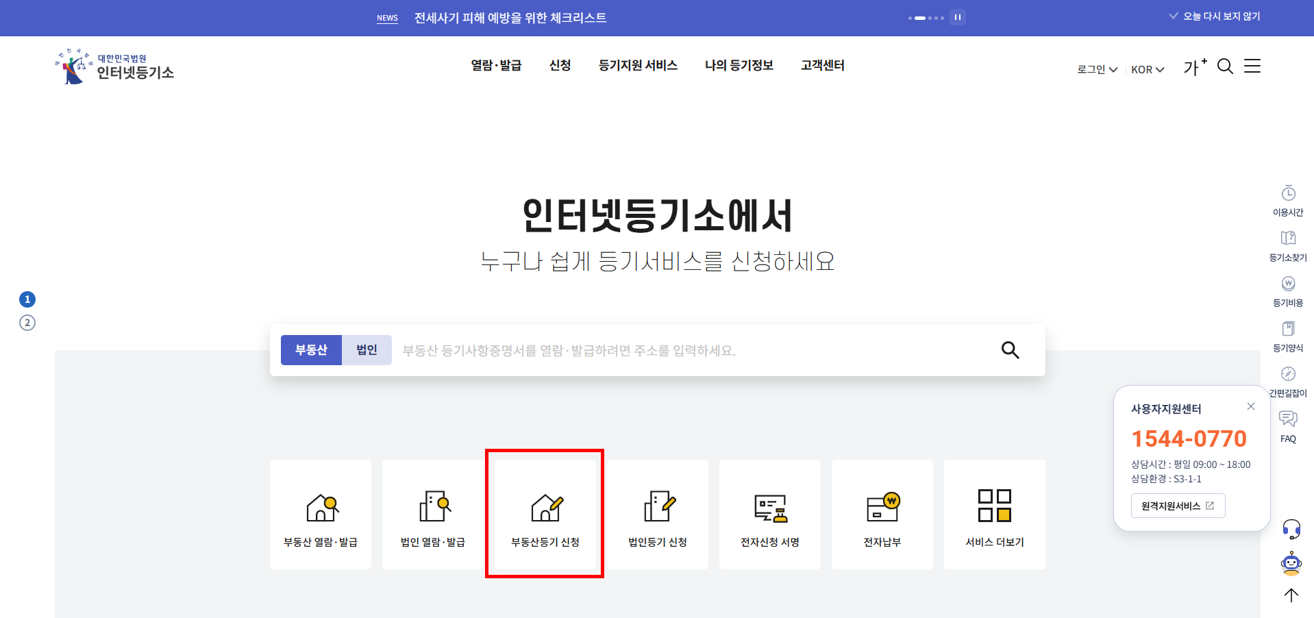Image resolution: width=1314 pixels, height=618 pixels.
Task: Open the 부동산등기 신청 tile
Action: tap(545, 515)
